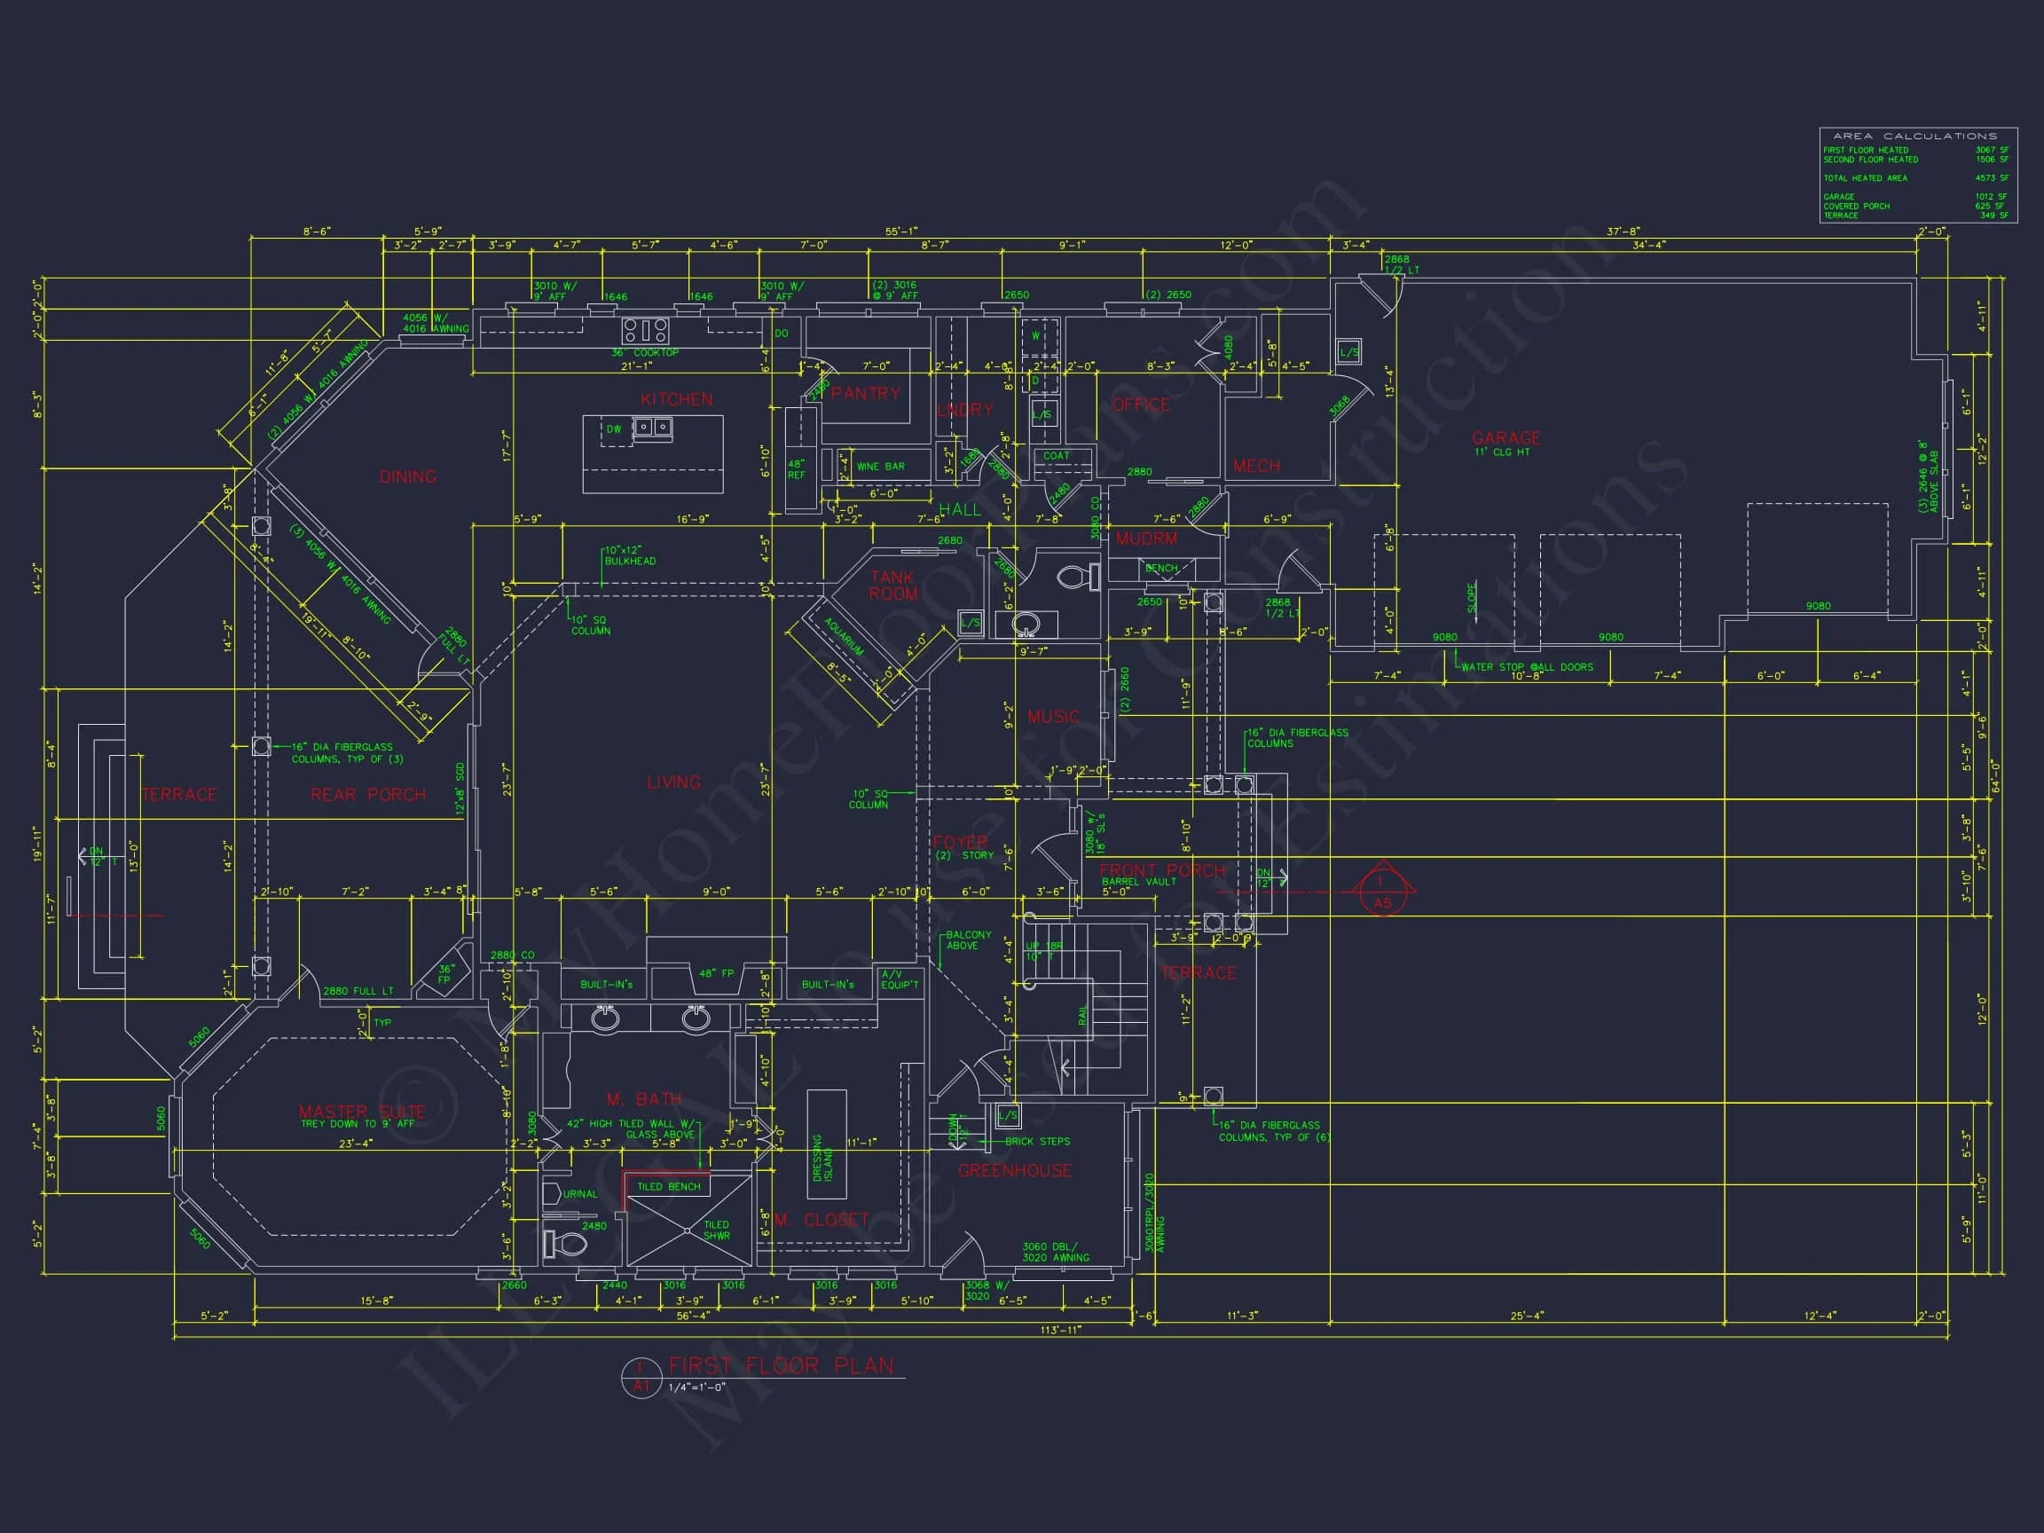Select the DW dishwasher symbol in the island
Image resolution: width=2044 pixels, height=1533 pixels.
coord(615,429)
